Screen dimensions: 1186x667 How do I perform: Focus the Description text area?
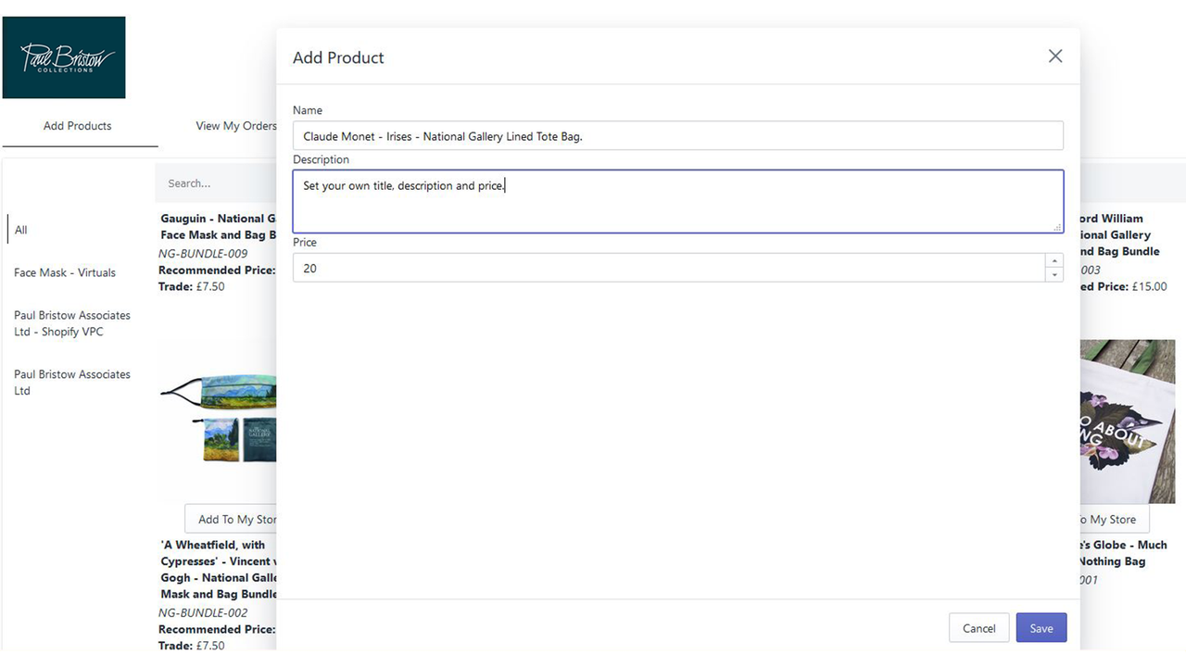click(677, 201)
